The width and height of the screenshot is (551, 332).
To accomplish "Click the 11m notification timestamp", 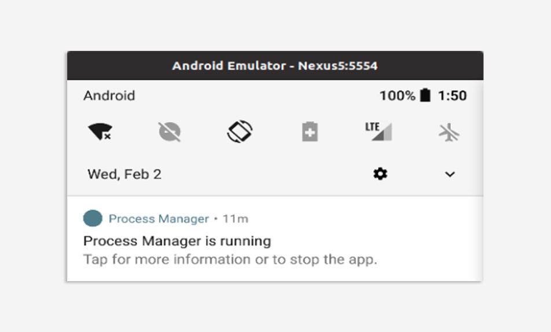I will pos(236,219).
